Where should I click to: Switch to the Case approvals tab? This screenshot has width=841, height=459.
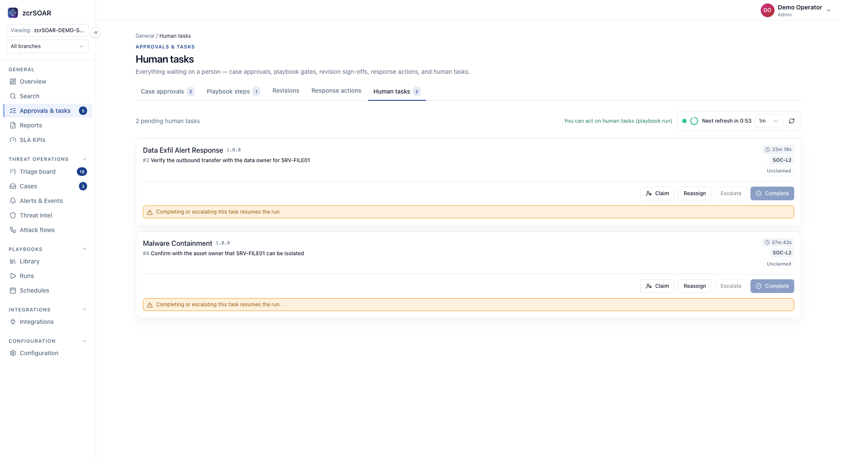click(167, 91)
